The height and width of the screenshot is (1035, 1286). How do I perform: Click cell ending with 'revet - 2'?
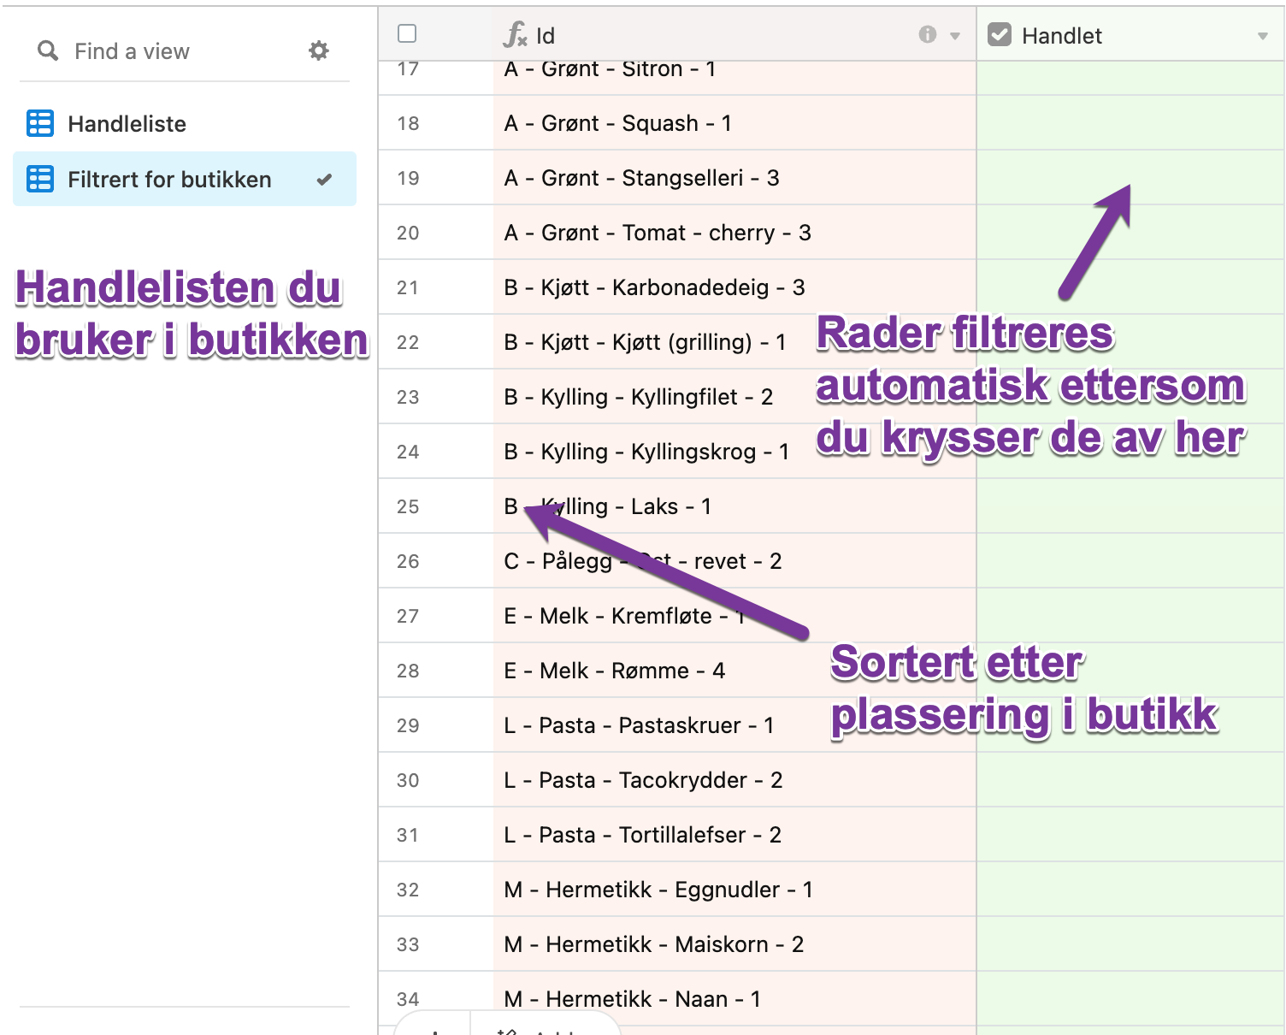pos(734,561)
